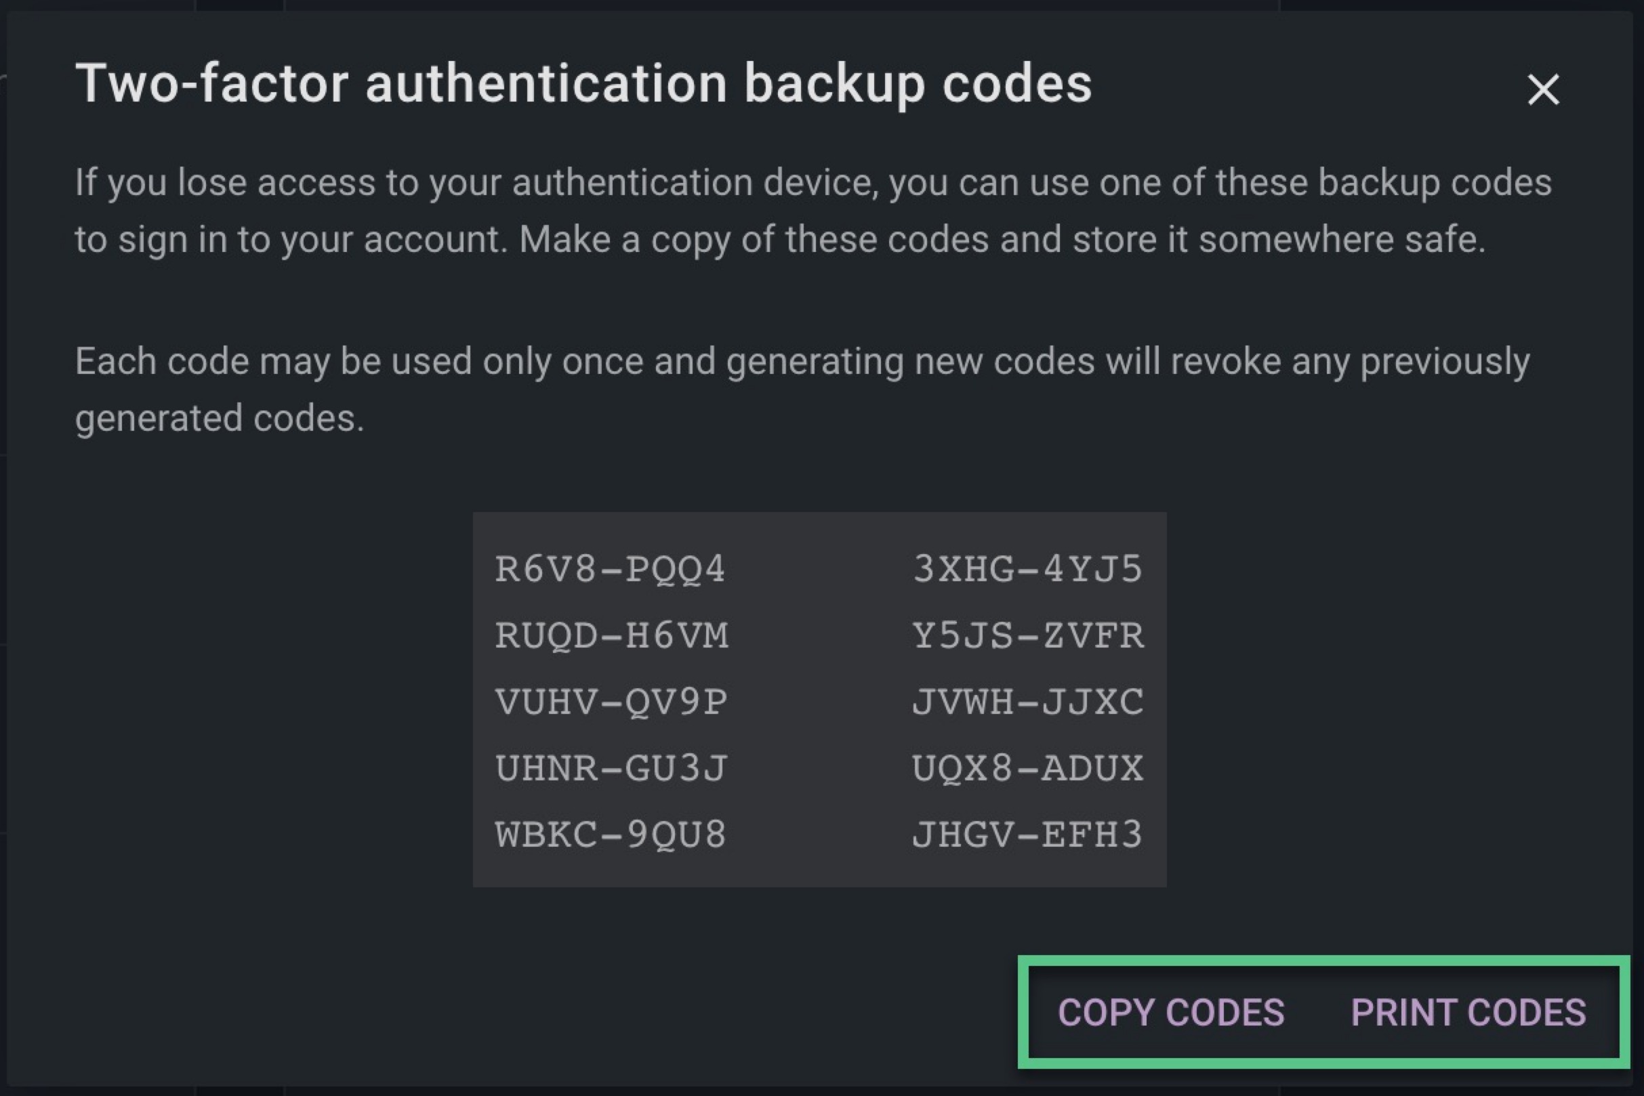Click the Copy Codes button
The width and height of the screenshot is (1644, 1096).
click(1170, 1012)
